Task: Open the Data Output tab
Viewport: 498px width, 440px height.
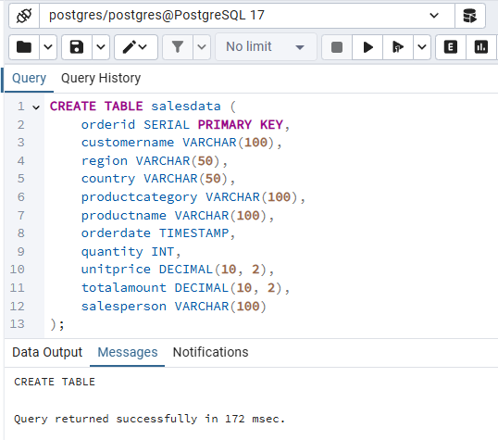Action: [x=47, y=352]
